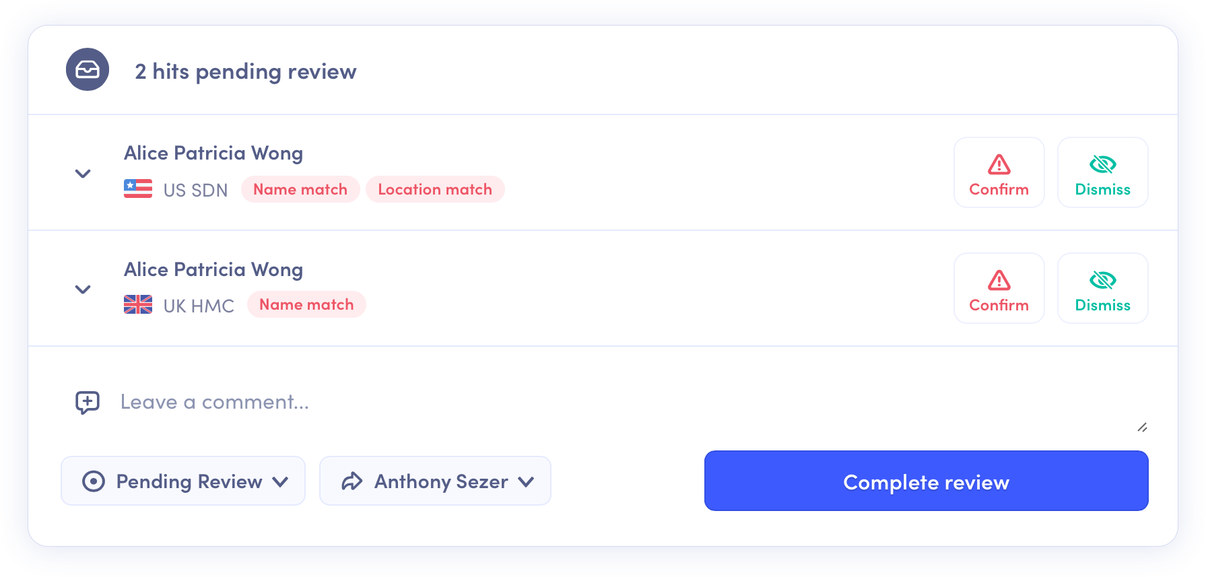Click the Location match tag
1206x577 pixels.
pyautogui.click(x=435, y=189)
